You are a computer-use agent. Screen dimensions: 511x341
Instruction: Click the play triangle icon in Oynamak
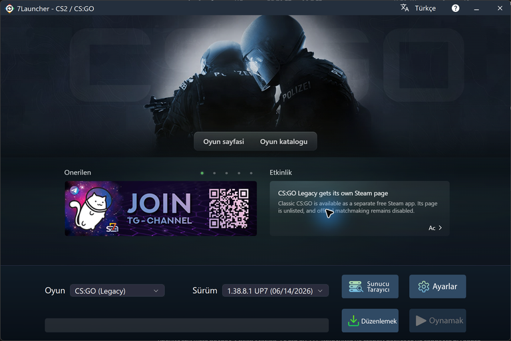point(421,321)
